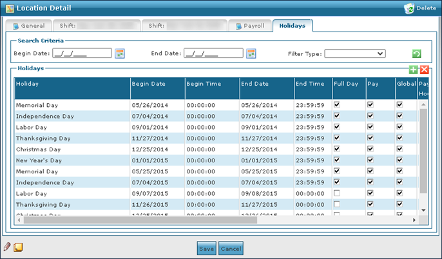Switch to the General tab
Image resolution: width=442 pixels, height=259 pixels.
(x=29, y=26)
